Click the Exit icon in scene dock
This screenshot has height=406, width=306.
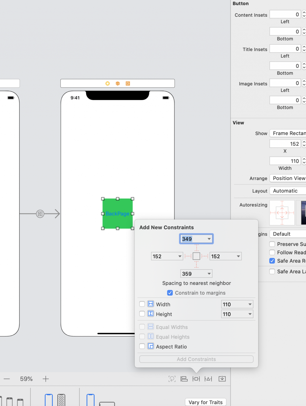pyautogui.click(x=128, y=84)
